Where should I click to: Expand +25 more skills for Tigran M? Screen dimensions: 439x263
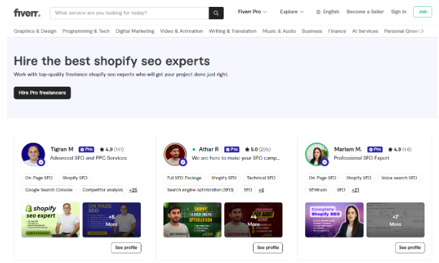[x=133, y=190]
